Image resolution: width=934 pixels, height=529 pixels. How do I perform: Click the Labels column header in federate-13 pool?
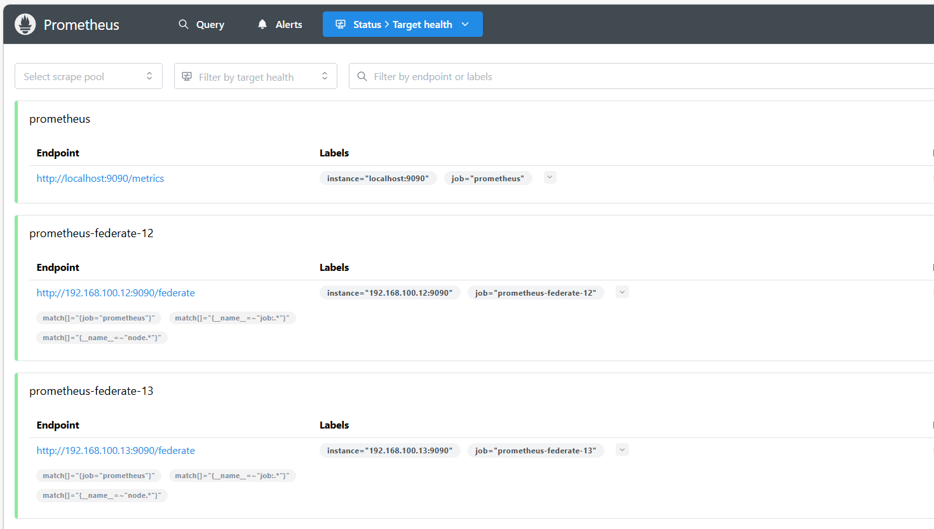coord(334,425)
